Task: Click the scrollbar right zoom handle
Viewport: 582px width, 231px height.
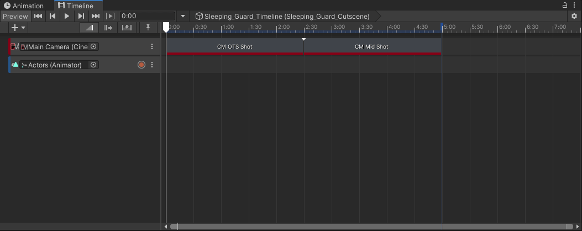Action: coord(570,227)
